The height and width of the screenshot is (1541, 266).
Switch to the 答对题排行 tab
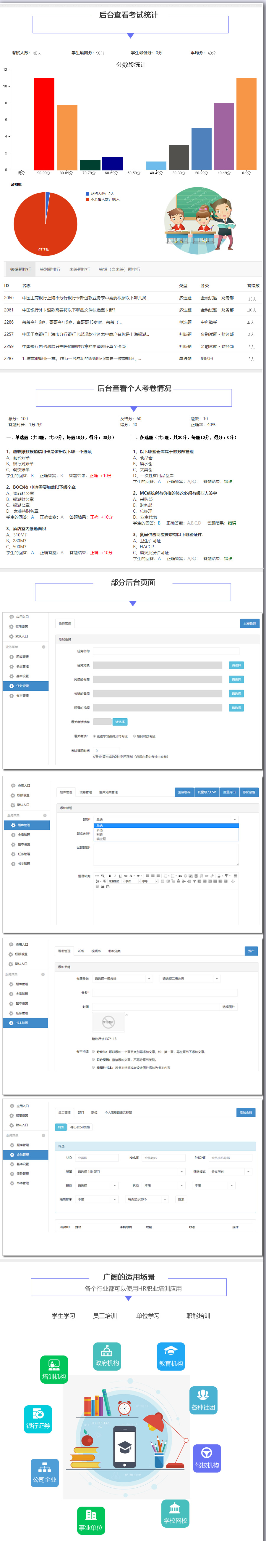(x=50, y=269)
